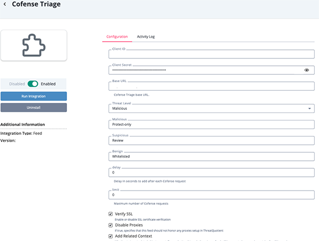Viewport: 319px width, 241px height.
Task: Select the Configuration tab
Action: pyautogui.click(x=117, y=37)
